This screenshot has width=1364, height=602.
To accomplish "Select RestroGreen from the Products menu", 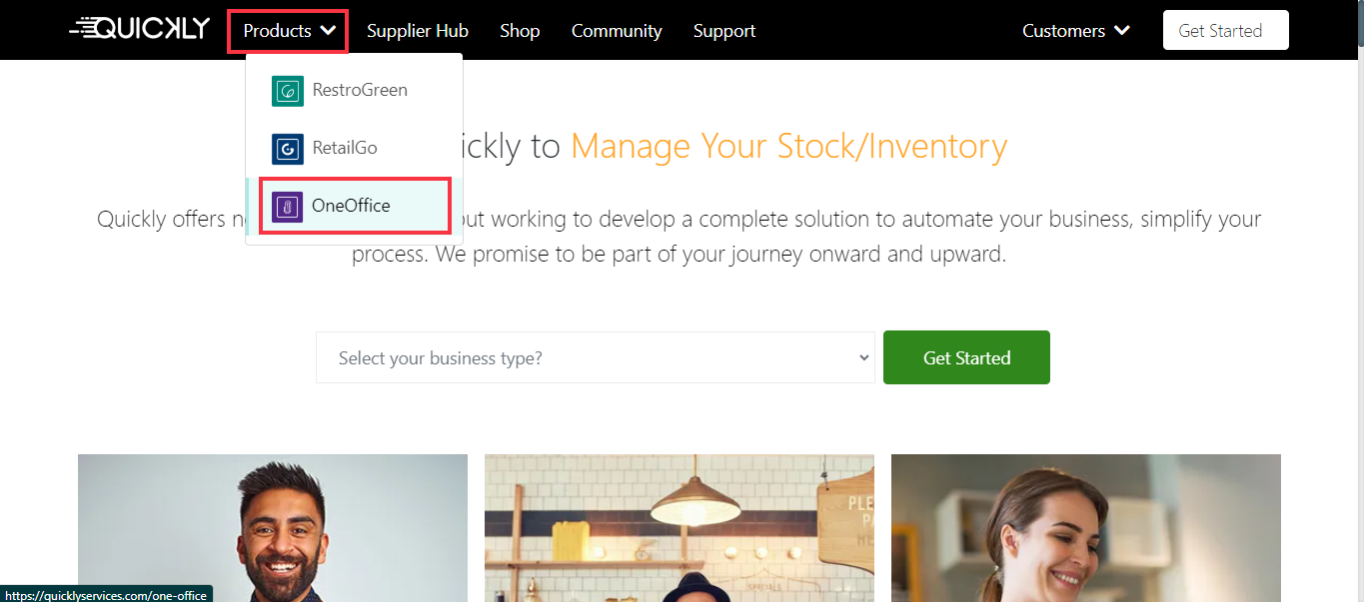I will click(359, 90).
